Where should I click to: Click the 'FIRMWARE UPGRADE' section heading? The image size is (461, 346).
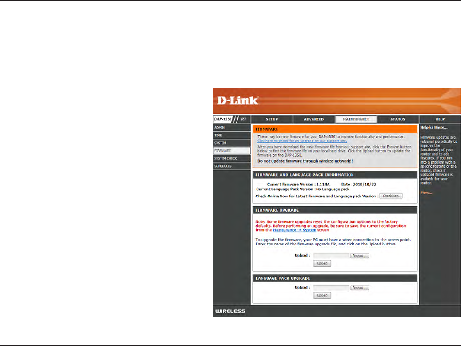[277, 210]
